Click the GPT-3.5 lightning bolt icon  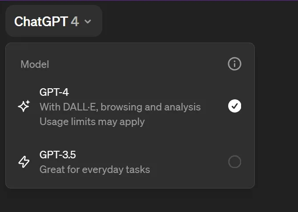coord(24,162)
